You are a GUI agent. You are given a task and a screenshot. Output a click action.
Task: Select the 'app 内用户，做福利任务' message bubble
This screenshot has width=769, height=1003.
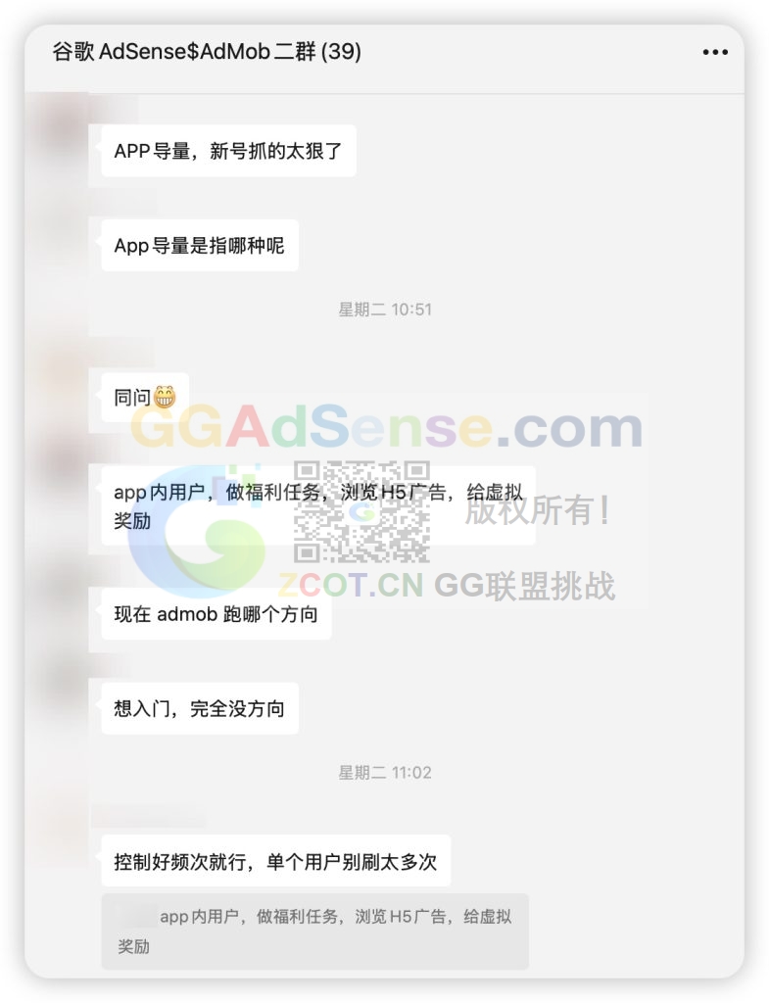tap(318, 506)
